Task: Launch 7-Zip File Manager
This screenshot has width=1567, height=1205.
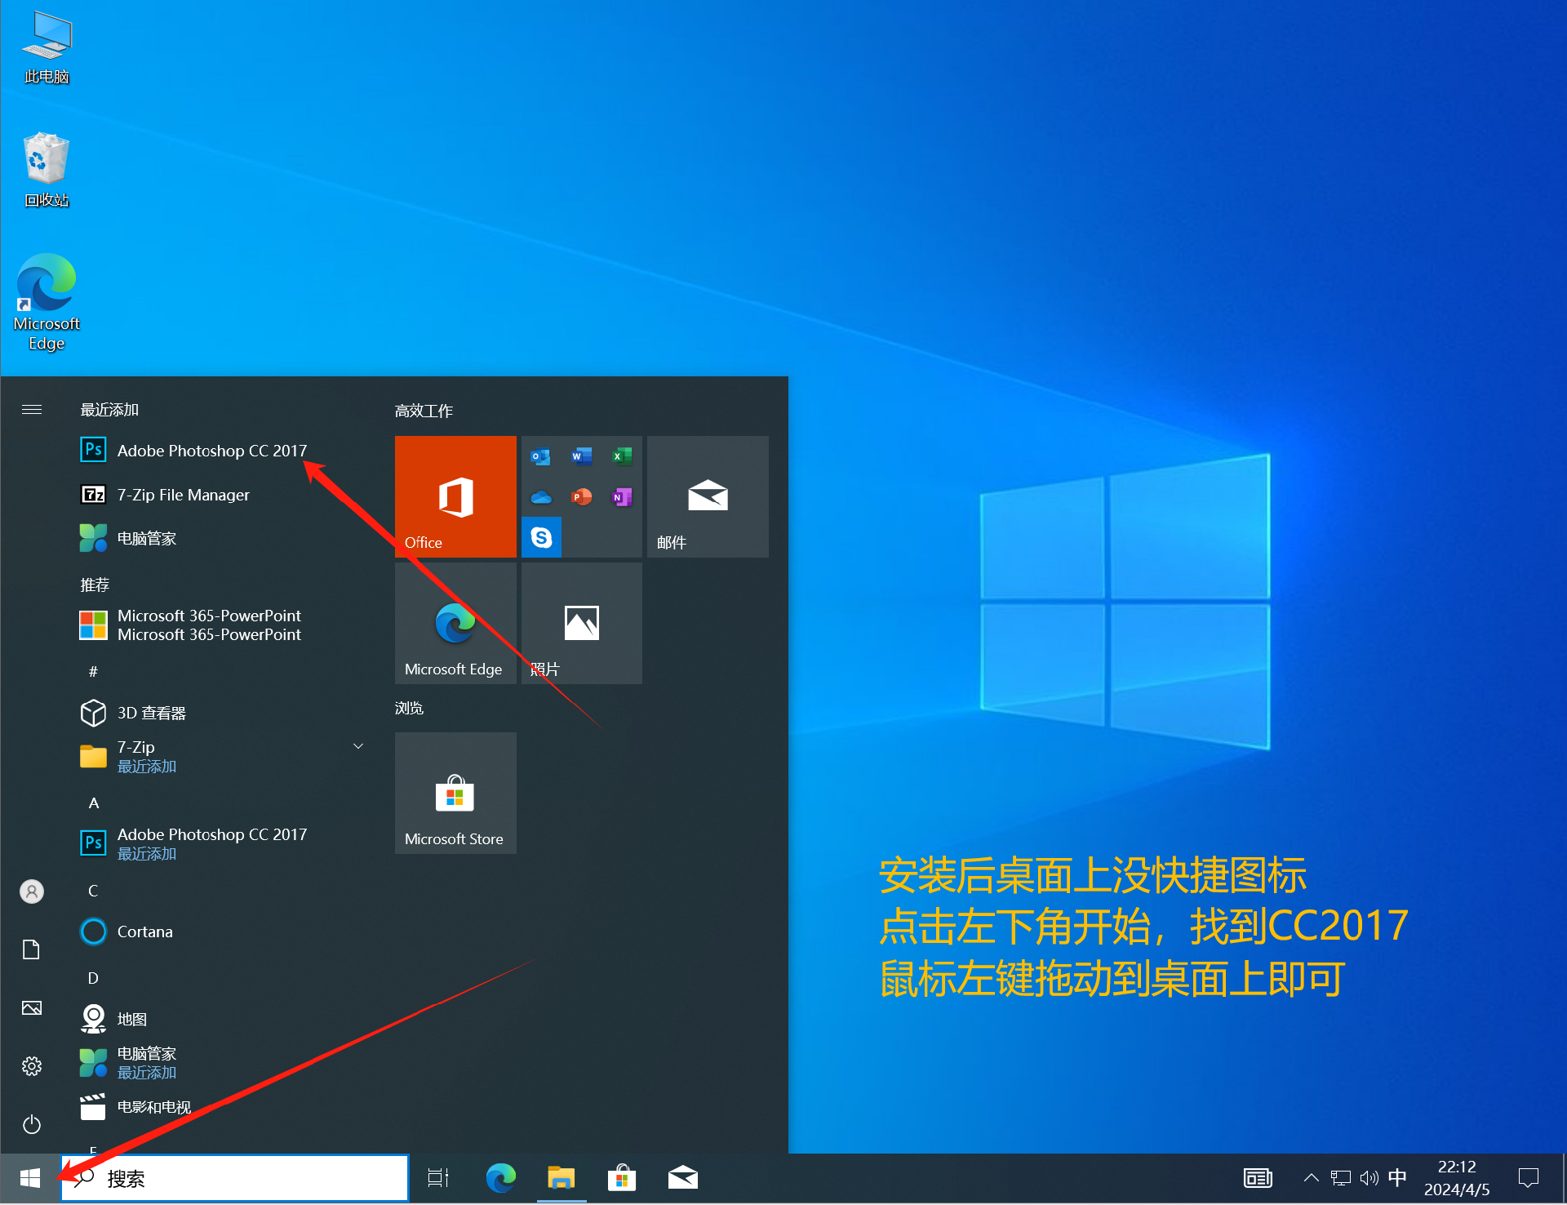Action: pyautogui.click(x=220, y=495)
